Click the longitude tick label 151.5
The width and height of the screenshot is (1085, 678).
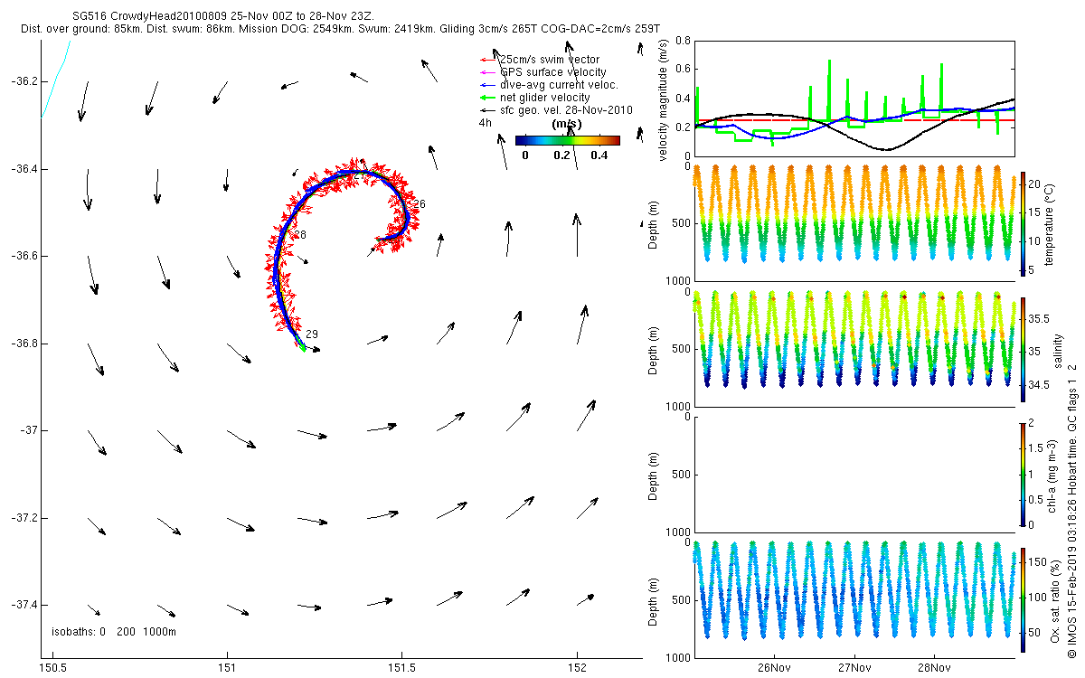pyautogui.click(x=401, y=668)
